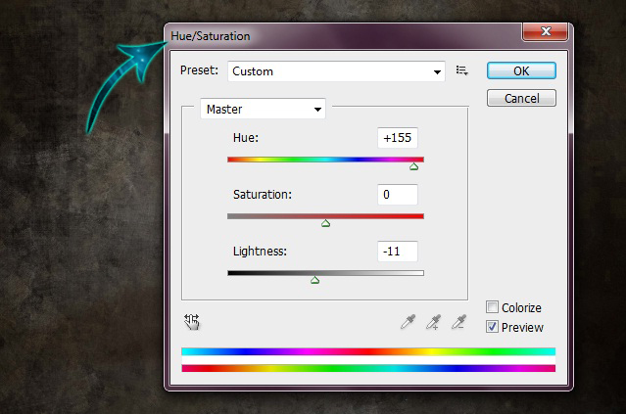Open the preset options menu icon
The height and width of the screenshot is (414, 626).
point(462,70)
